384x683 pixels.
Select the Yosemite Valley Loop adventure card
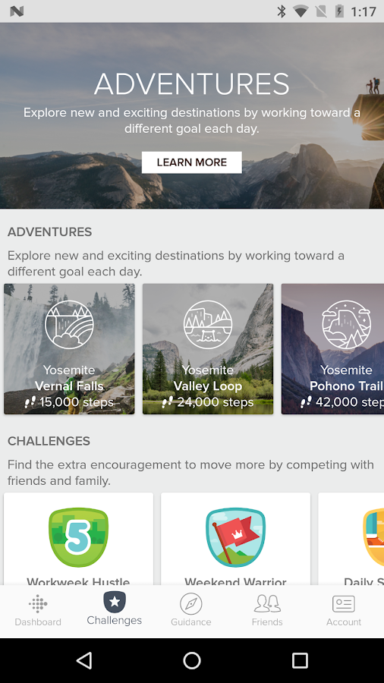[x=208, y=349]
